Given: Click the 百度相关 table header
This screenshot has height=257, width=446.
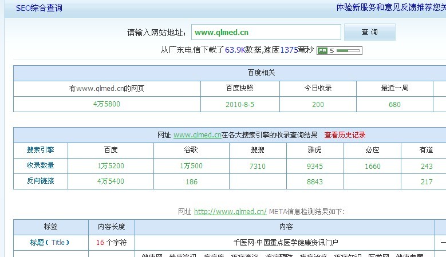Looking at the screenshot, I should (261, 73).
